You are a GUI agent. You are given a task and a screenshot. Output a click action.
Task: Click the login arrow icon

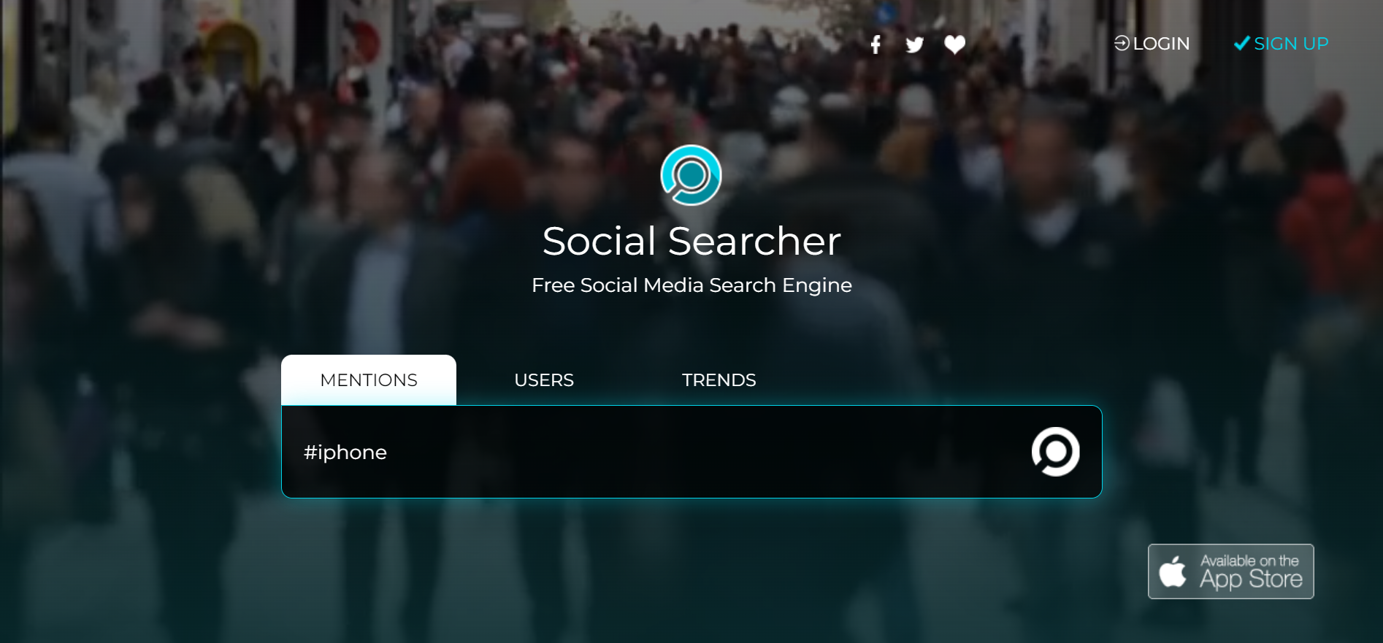pyautogui.click(x=1122, y=44)
